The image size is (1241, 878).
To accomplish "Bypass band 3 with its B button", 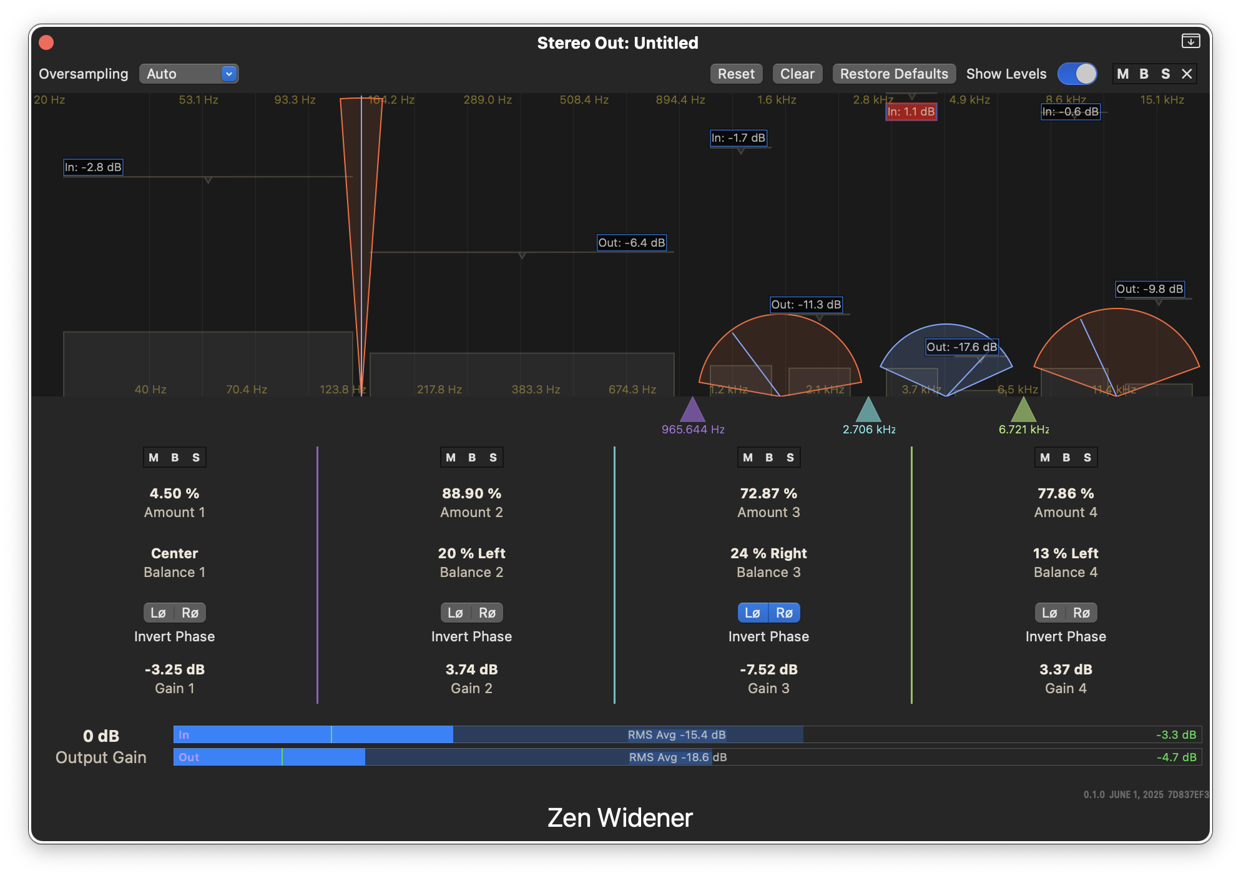I will 769,457.
